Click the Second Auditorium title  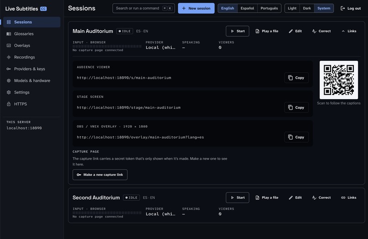96,197
